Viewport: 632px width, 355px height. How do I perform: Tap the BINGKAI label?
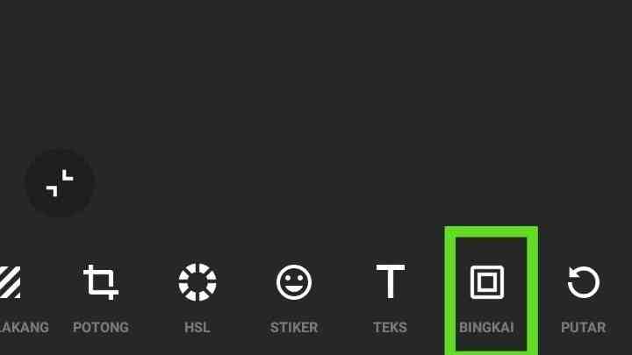(x=486, y=327)
